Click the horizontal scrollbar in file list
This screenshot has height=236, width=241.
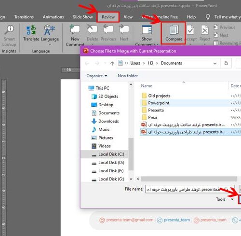189,179
